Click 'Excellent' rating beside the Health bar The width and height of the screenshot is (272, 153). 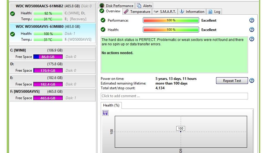209,30
